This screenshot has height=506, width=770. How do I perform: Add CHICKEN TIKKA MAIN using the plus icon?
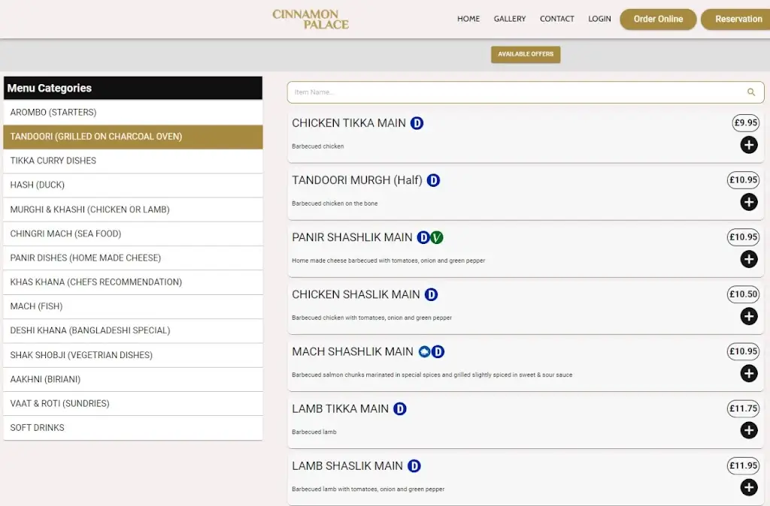(x=749, y=145)
